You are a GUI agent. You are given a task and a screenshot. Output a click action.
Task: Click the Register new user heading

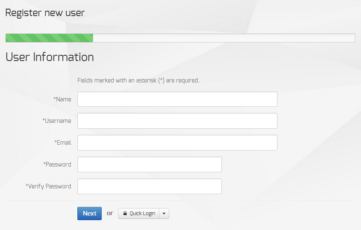click(x=45, y=13)
